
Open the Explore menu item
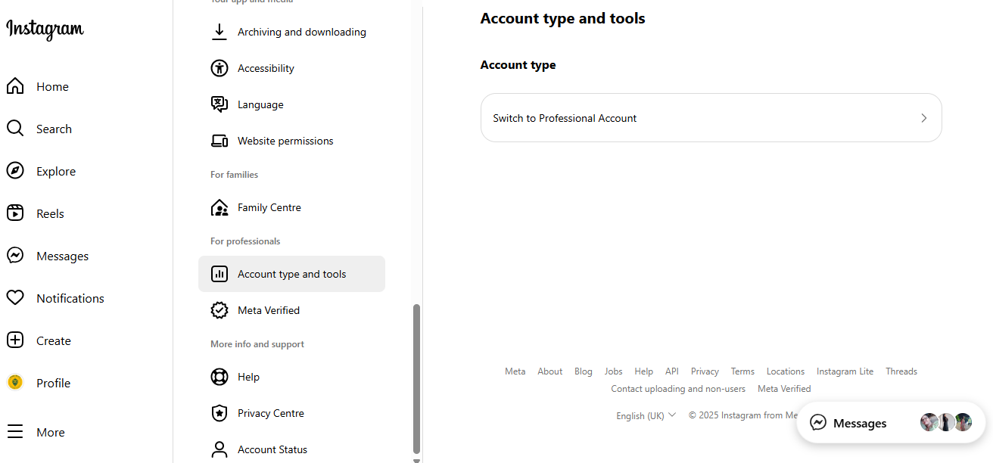[x=56, y=171]
